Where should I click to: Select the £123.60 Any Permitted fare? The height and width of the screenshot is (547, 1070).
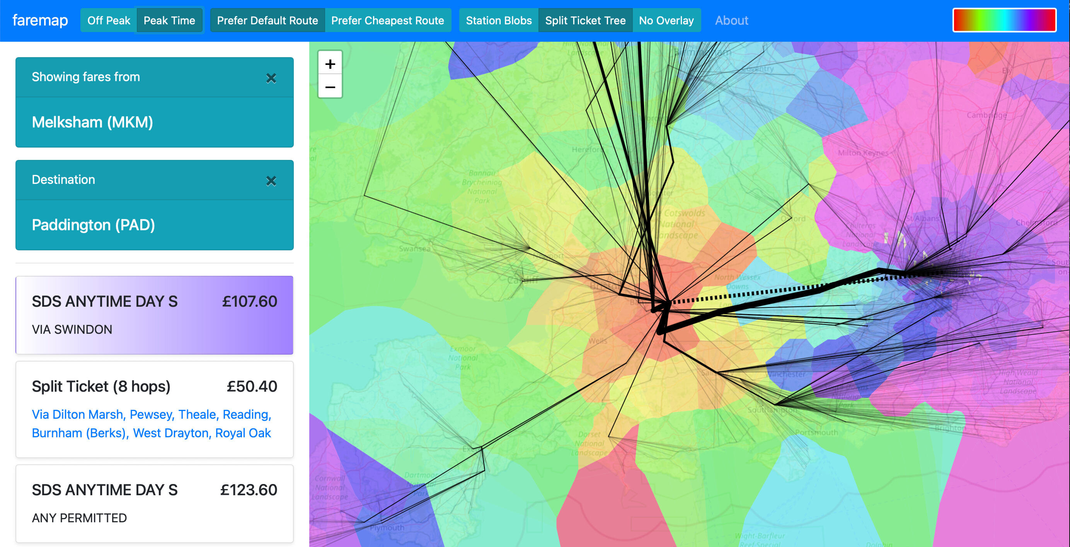[x=154, y=503]
